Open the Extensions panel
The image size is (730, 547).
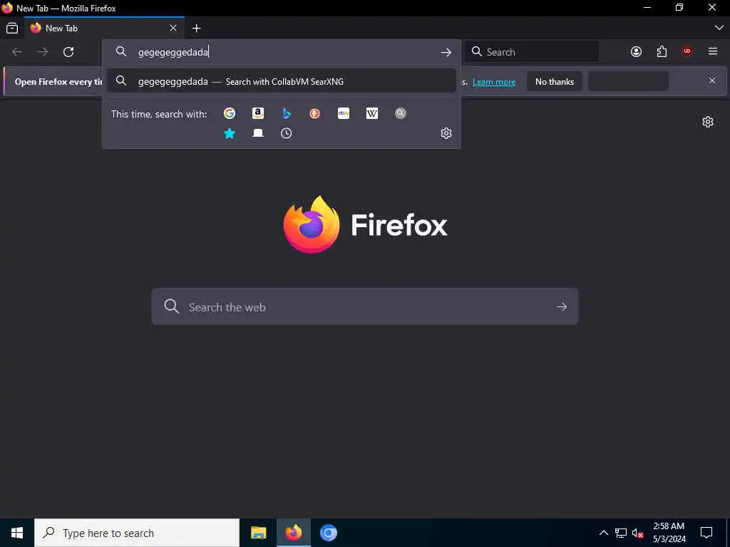tap(662, 51)
